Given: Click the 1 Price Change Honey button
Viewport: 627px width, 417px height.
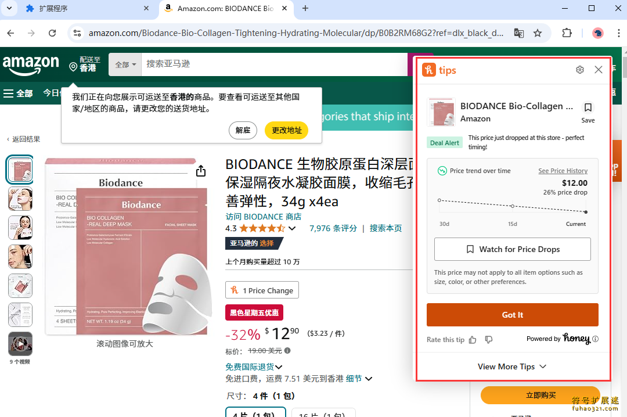Looking at the screenshot, I should pos(262,290).
